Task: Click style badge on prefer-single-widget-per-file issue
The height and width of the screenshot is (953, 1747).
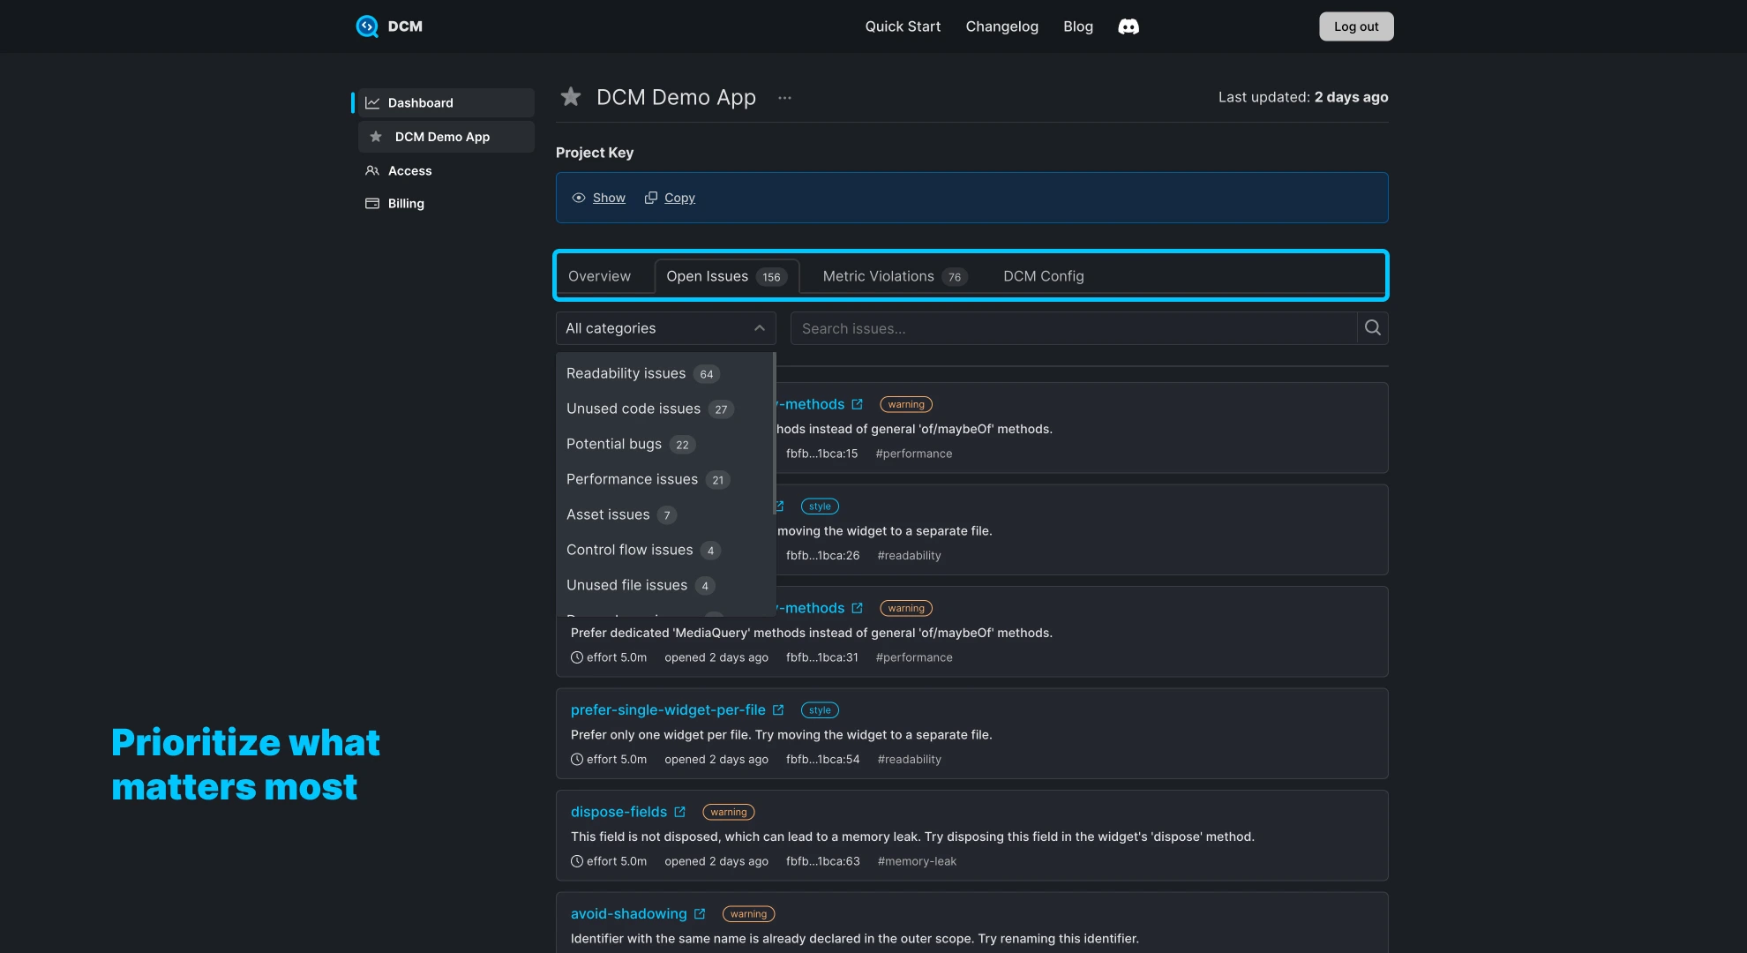Action: tap(820, 710)
